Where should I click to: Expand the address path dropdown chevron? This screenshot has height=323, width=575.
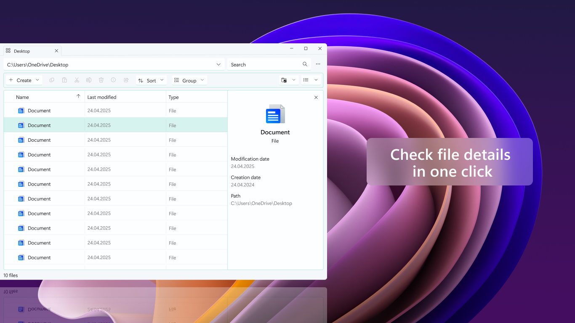(218, 64)
